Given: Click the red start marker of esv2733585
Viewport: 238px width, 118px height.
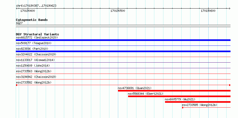Looking at the screenshot, I should tap(183, 108).
